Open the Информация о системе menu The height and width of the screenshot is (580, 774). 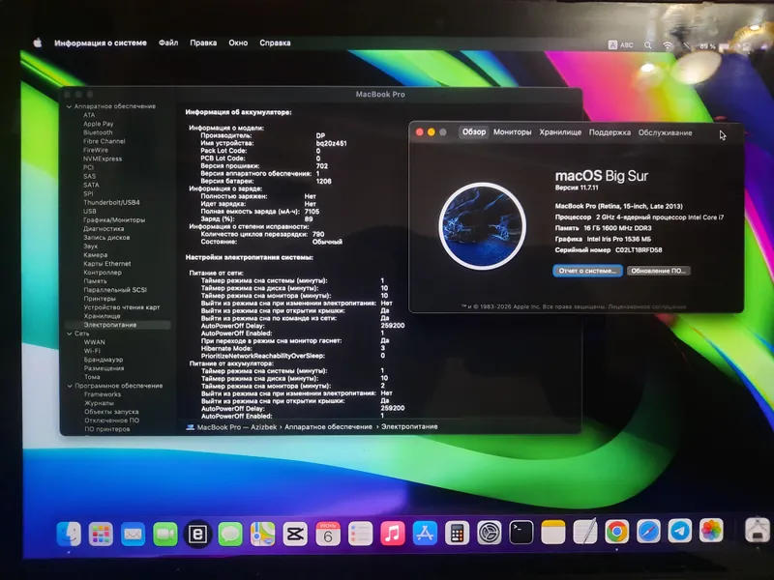pyautogui.click(x=101, y=43)
